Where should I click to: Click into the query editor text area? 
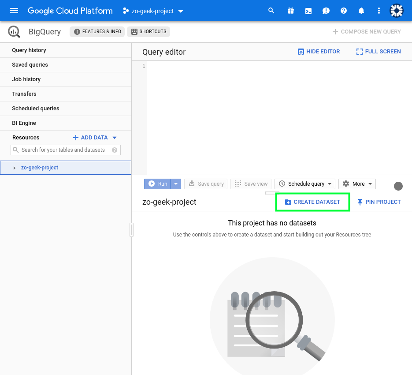tap(279, 118)
